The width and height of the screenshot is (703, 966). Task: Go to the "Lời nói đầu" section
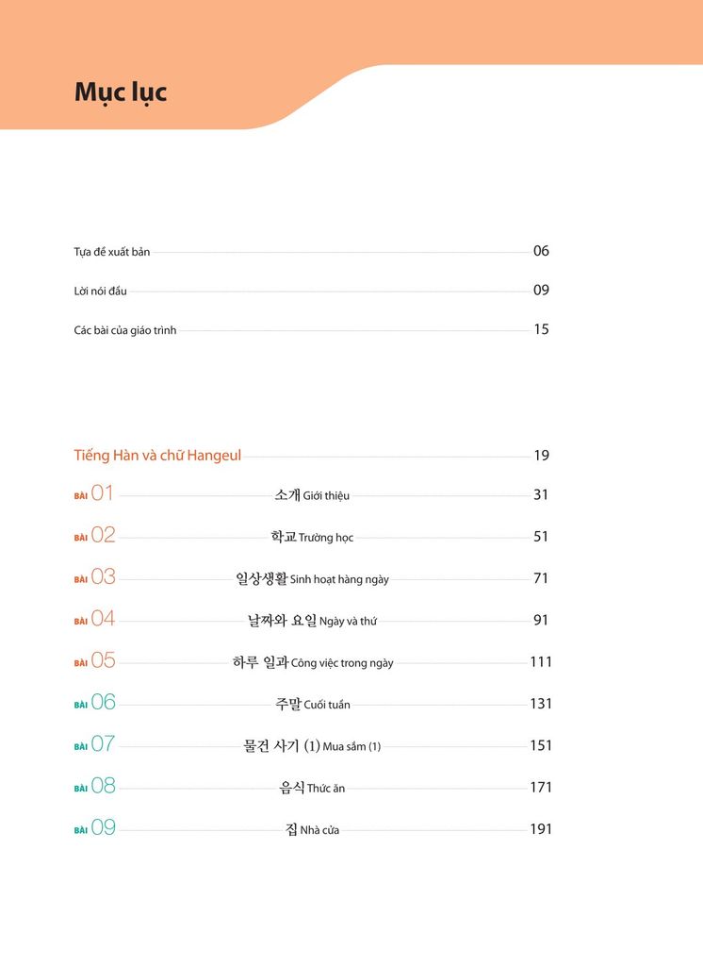tap(100, 291)
